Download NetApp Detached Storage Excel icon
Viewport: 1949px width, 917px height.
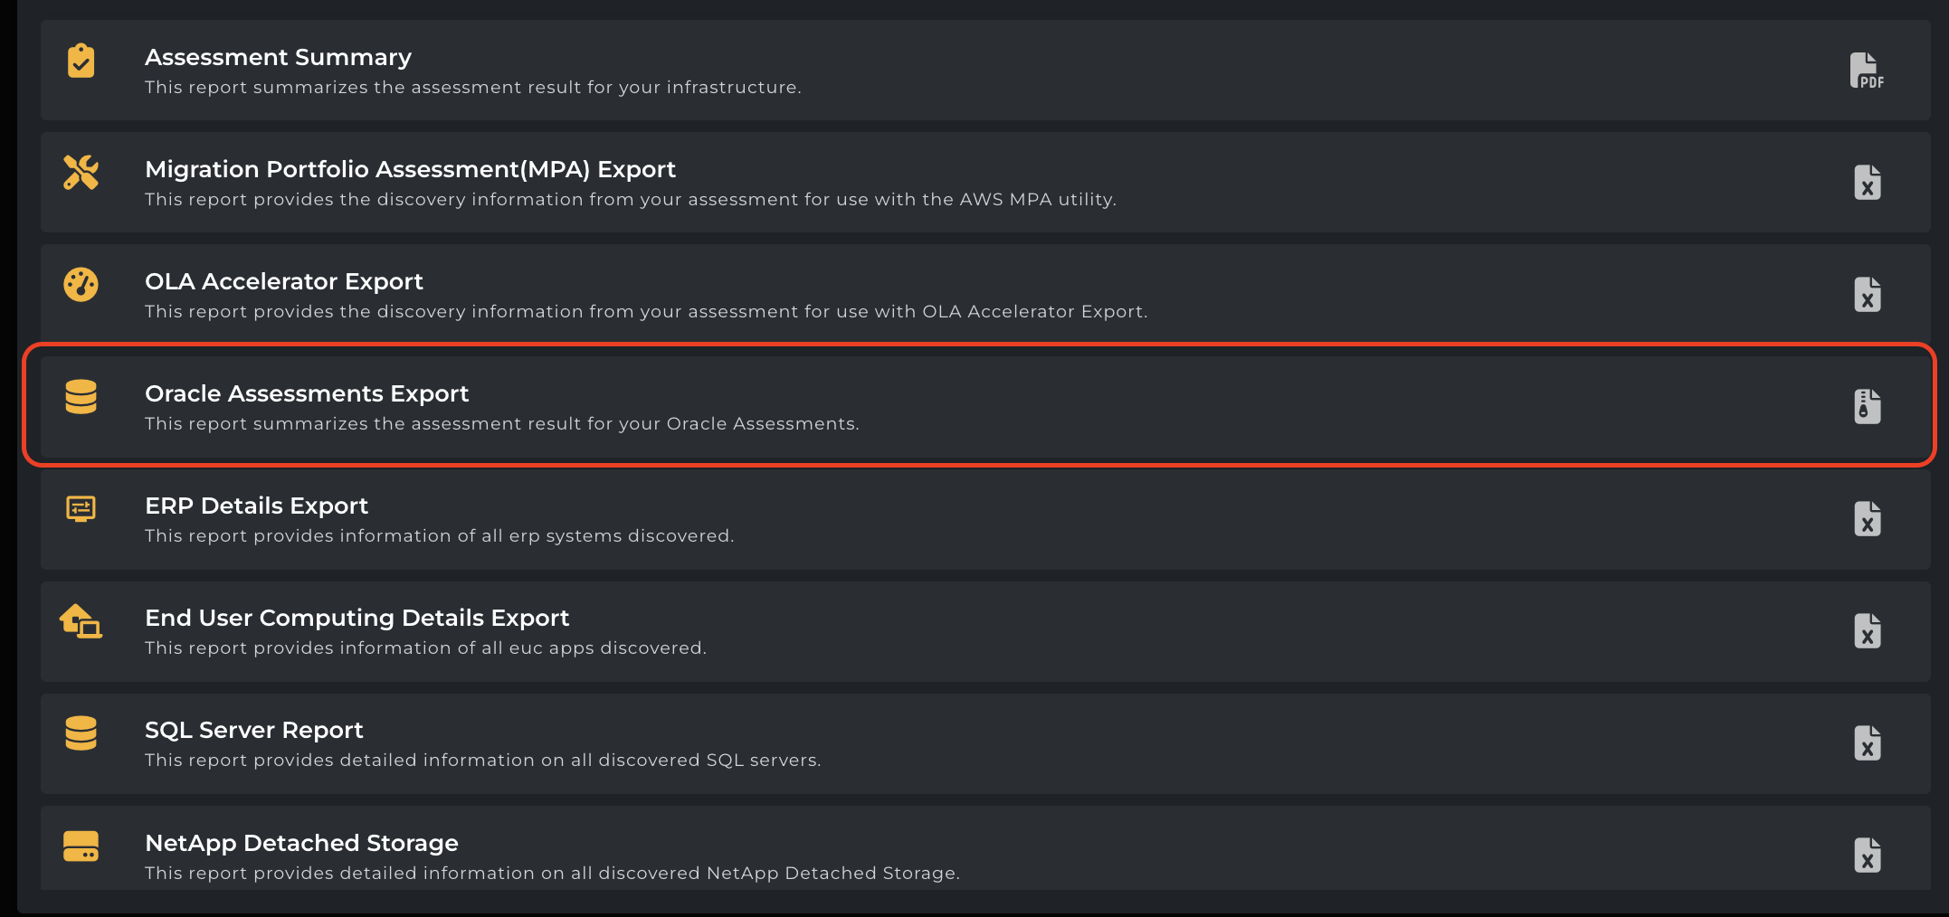(x=1867, y=856)
